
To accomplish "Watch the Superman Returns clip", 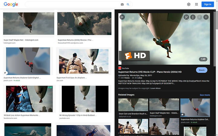I will (202, 70).
